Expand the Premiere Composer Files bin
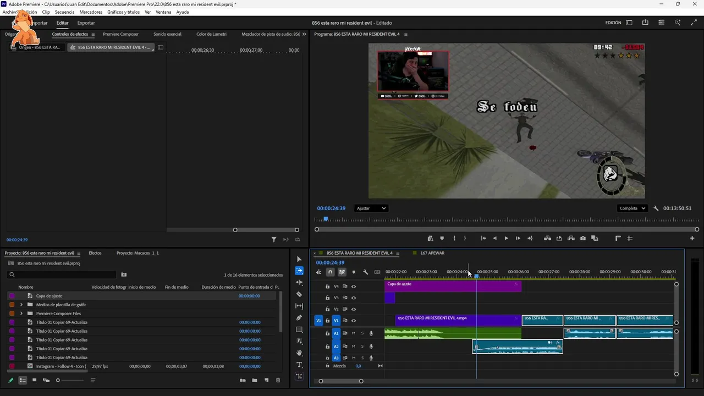 (21, 313)
